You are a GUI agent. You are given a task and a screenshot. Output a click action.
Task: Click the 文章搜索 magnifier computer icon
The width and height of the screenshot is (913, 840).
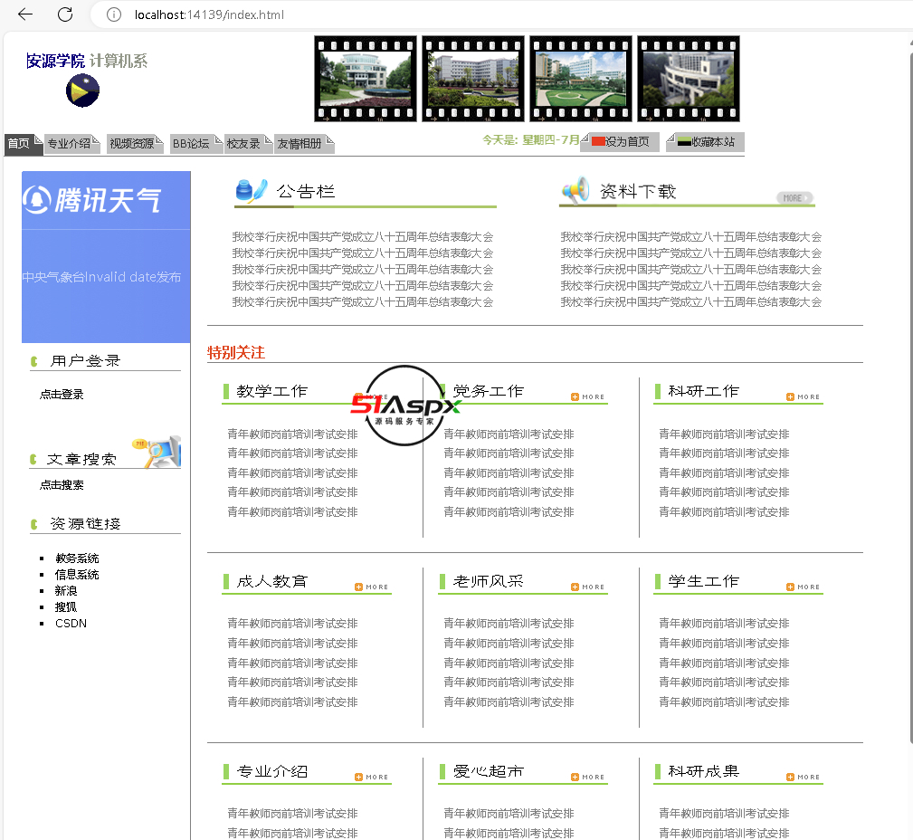[157, 452]
